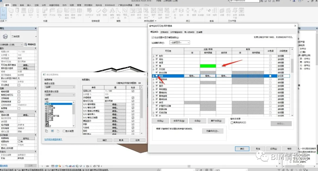Select the Curtain Grid (幕墙网格) tool
This screenshot has width=318, height=171.
73,13
